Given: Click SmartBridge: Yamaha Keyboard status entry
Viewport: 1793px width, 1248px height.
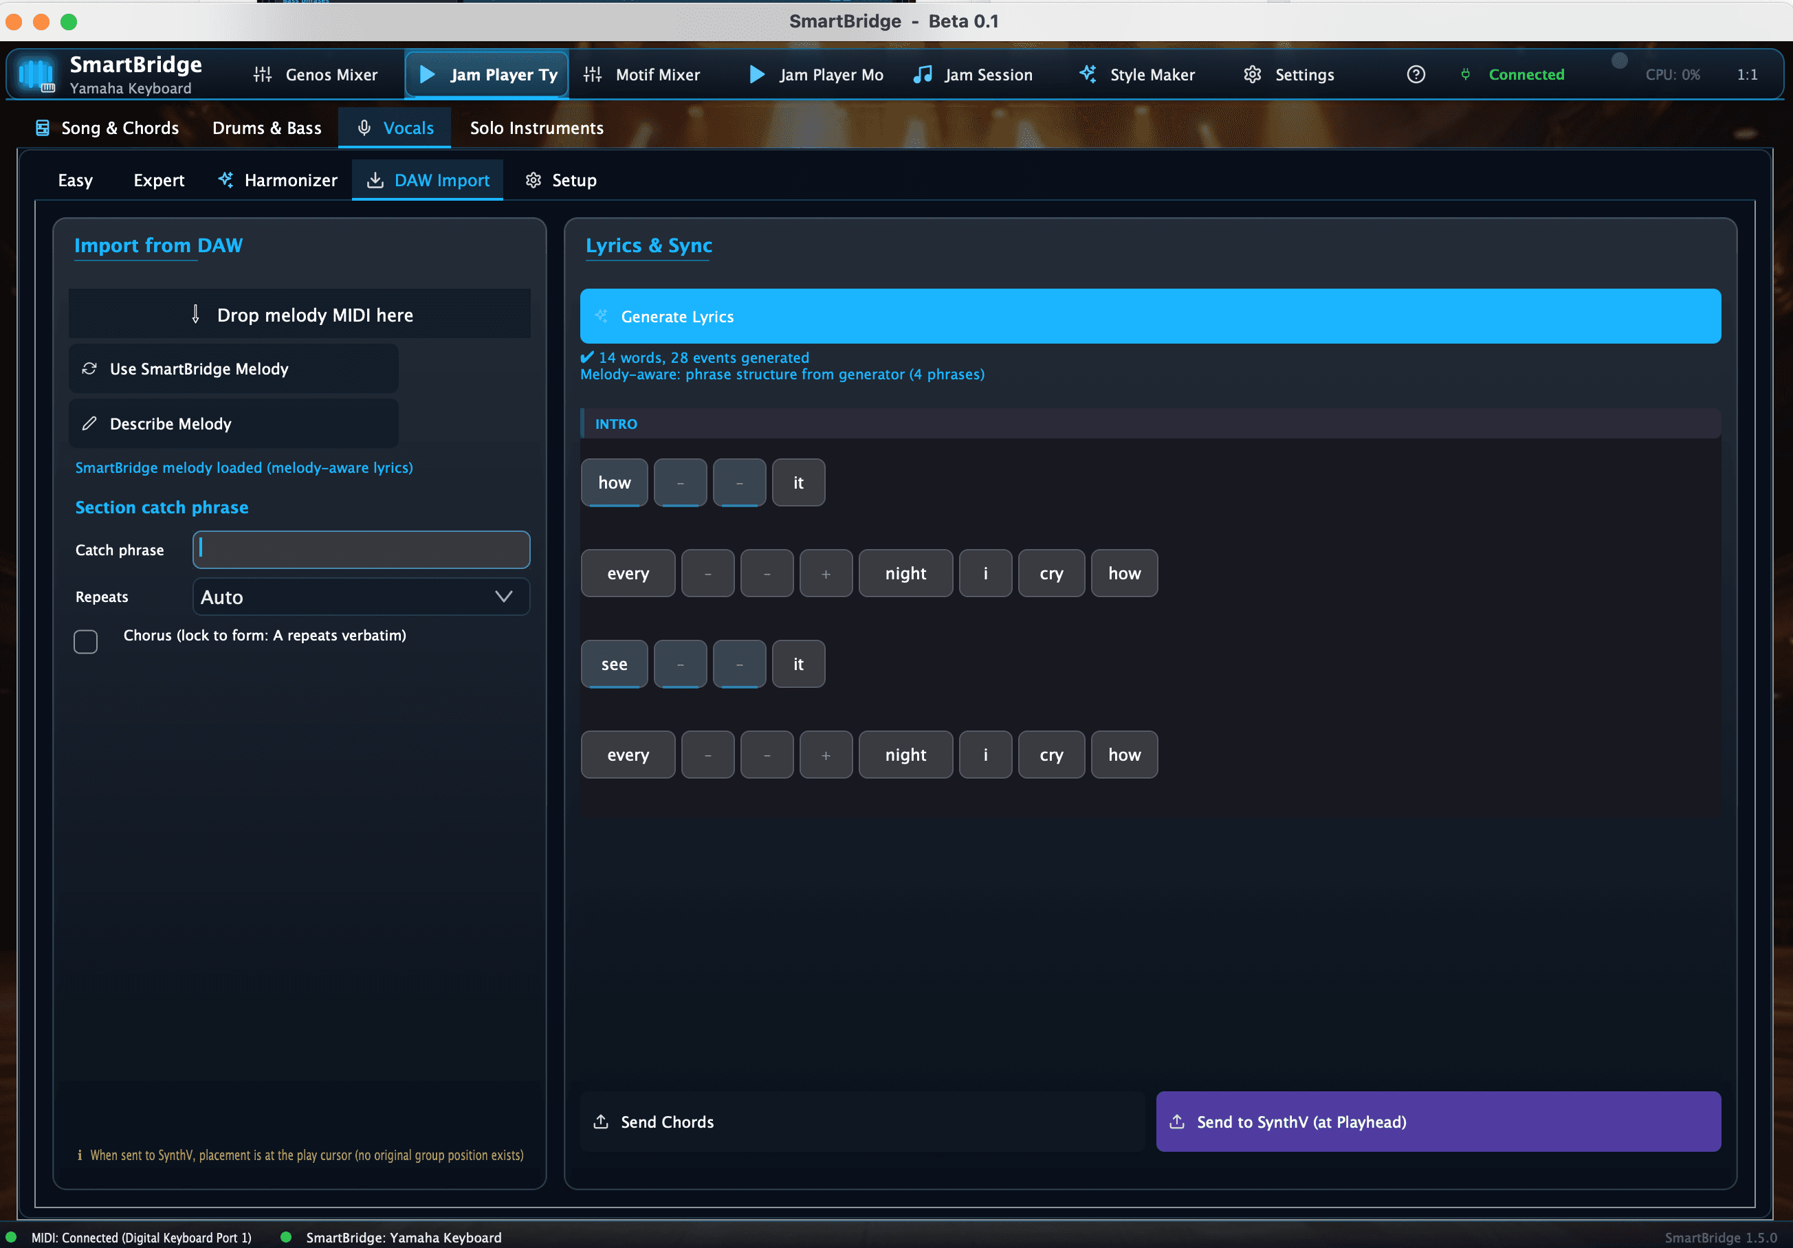Looking at the screenshot, I should pyautogui.click(x=404, y=1238).
